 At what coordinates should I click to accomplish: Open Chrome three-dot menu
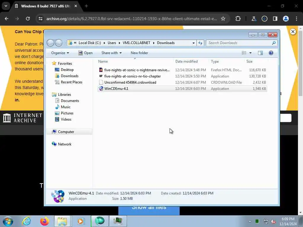(296, 19)
